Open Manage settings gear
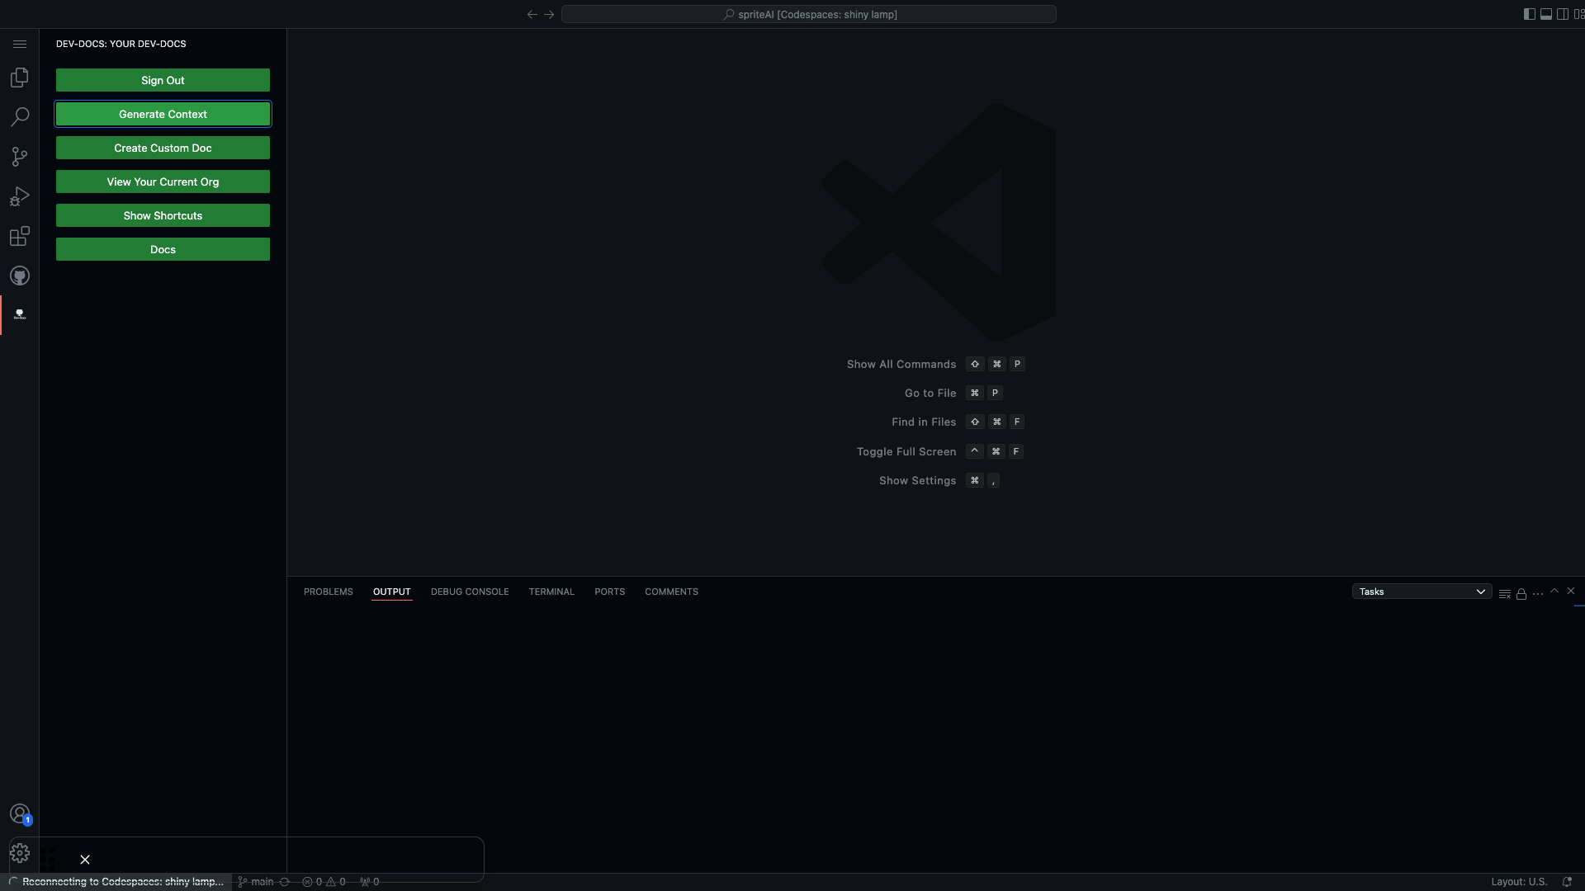The width and height of the screenshot is (1585, 891). pos(20,853)
